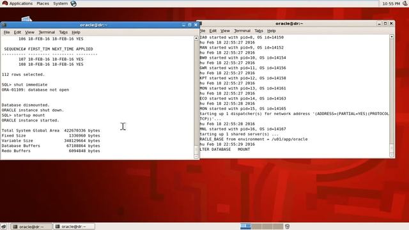Minimize the right terminal window
Screen dimensions: 409x230
point(379,24)
